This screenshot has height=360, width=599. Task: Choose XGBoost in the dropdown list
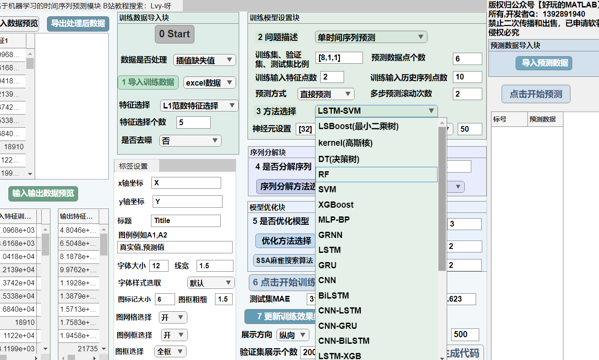tap(376, 205)
